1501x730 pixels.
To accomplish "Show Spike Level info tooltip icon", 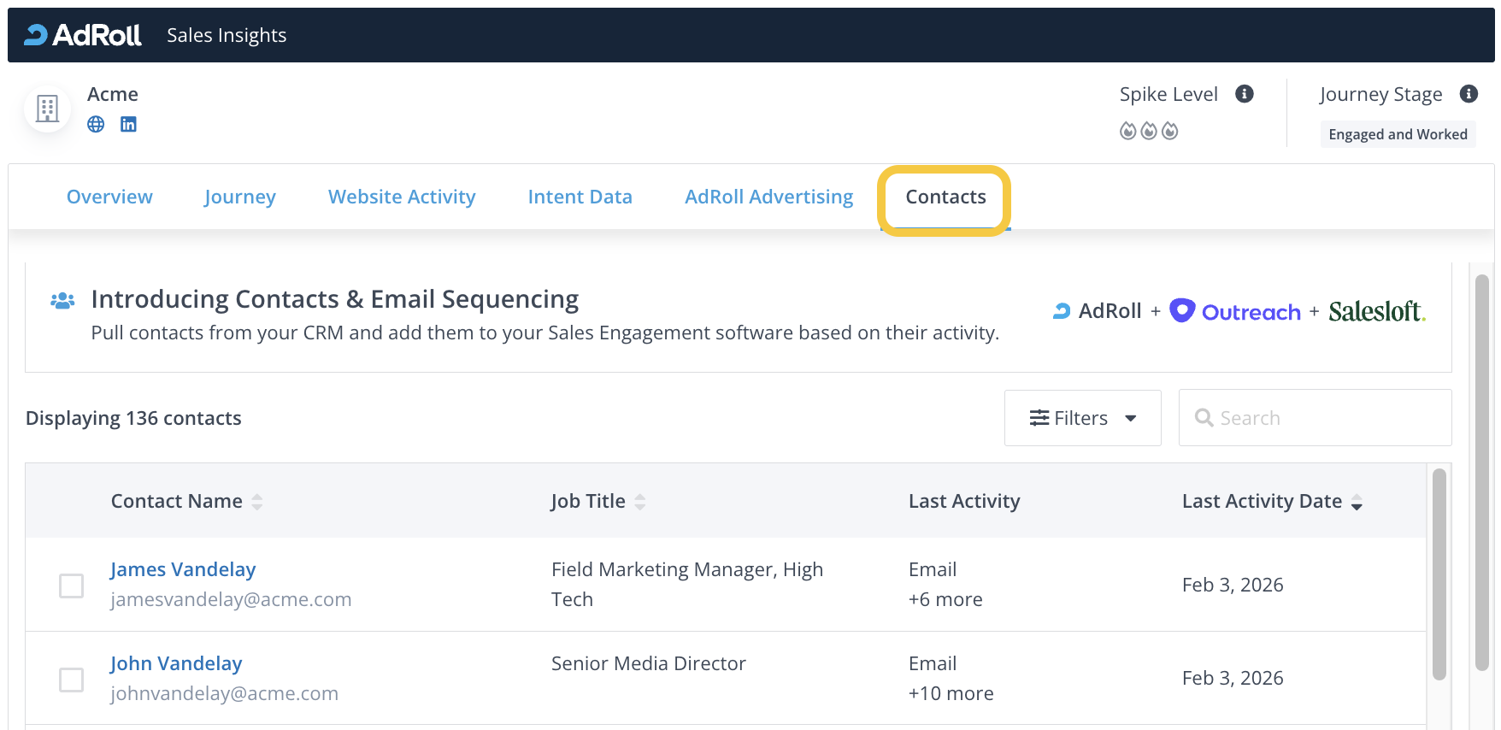I will pos(1245,94).
